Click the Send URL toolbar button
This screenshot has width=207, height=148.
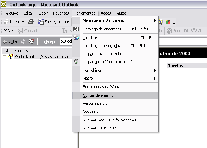[x=179, y=31]
